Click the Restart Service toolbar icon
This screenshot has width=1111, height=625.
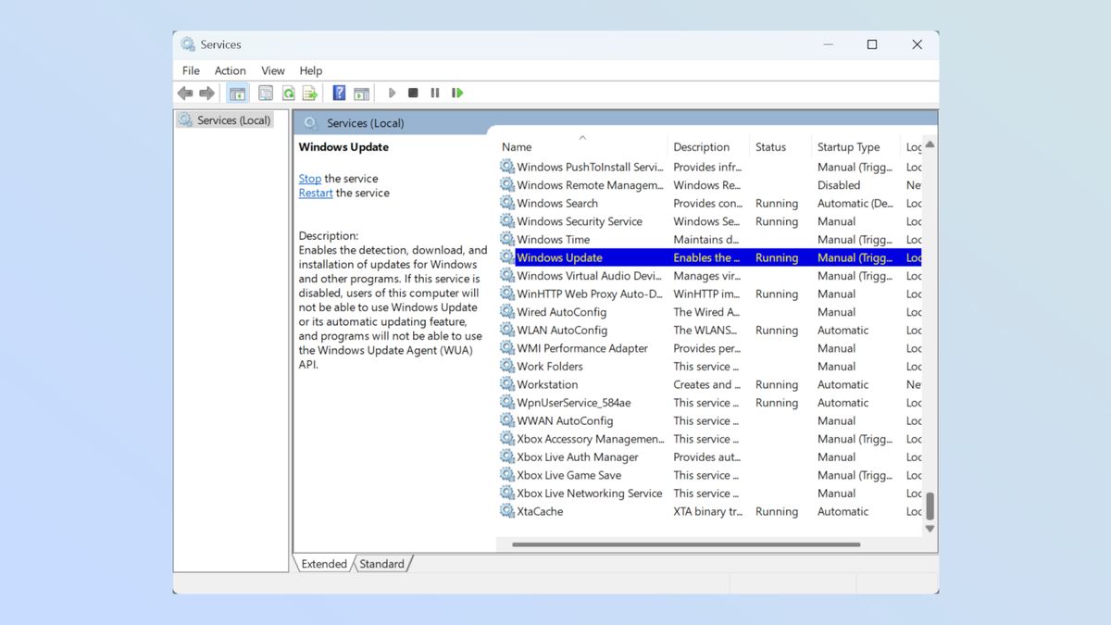tap(456, 92)
